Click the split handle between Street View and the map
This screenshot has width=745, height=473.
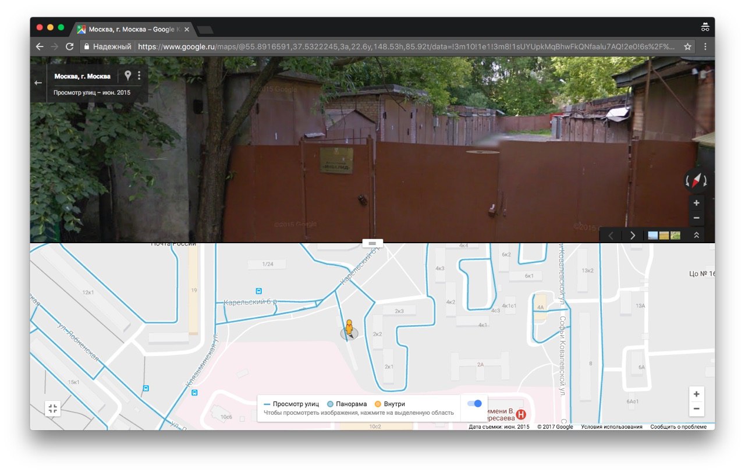[x=372, y=243]
